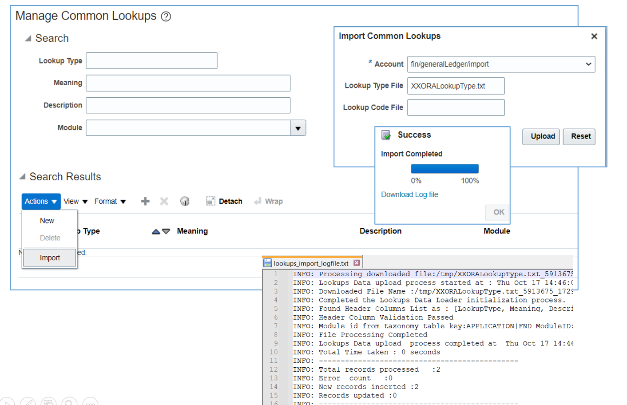Collapse the Search section
627x405 pixels.
coord(28,38)
